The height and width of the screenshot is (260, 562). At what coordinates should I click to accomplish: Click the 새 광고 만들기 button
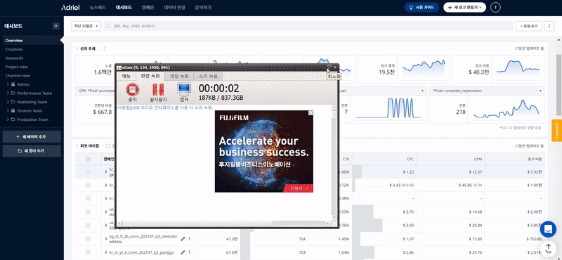[x=464, y=7]
